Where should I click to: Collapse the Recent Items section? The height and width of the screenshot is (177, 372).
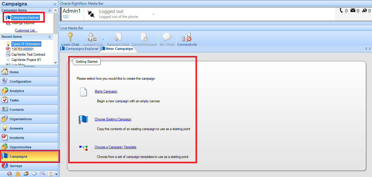pyautogui.click(x=49, y=37)
